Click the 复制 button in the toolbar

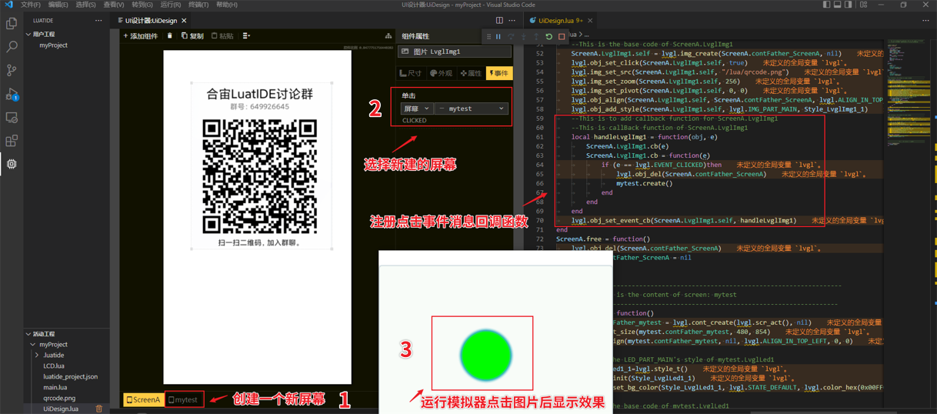(192, 36)
